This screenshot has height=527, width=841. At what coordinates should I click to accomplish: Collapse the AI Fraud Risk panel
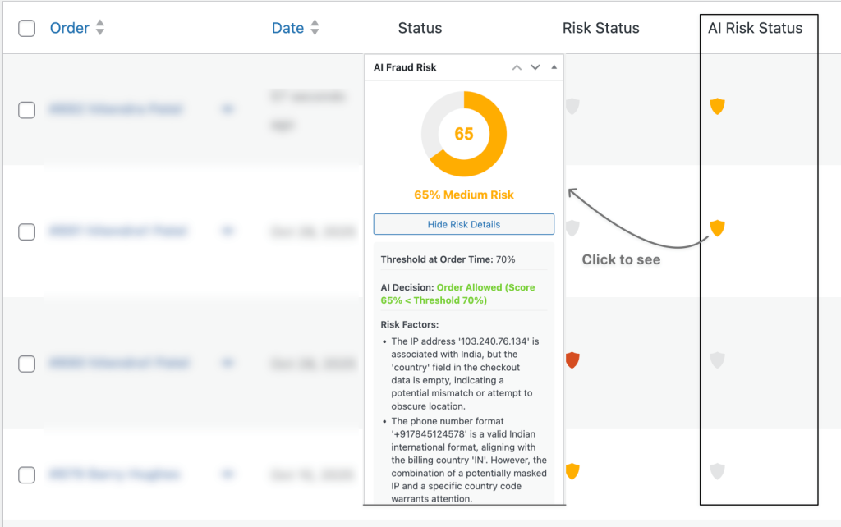click(x=554, y=67)
